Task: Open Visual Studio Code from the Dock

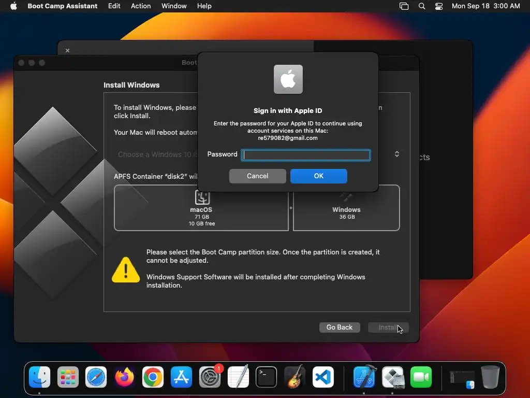Action: [x=323, y=377]
